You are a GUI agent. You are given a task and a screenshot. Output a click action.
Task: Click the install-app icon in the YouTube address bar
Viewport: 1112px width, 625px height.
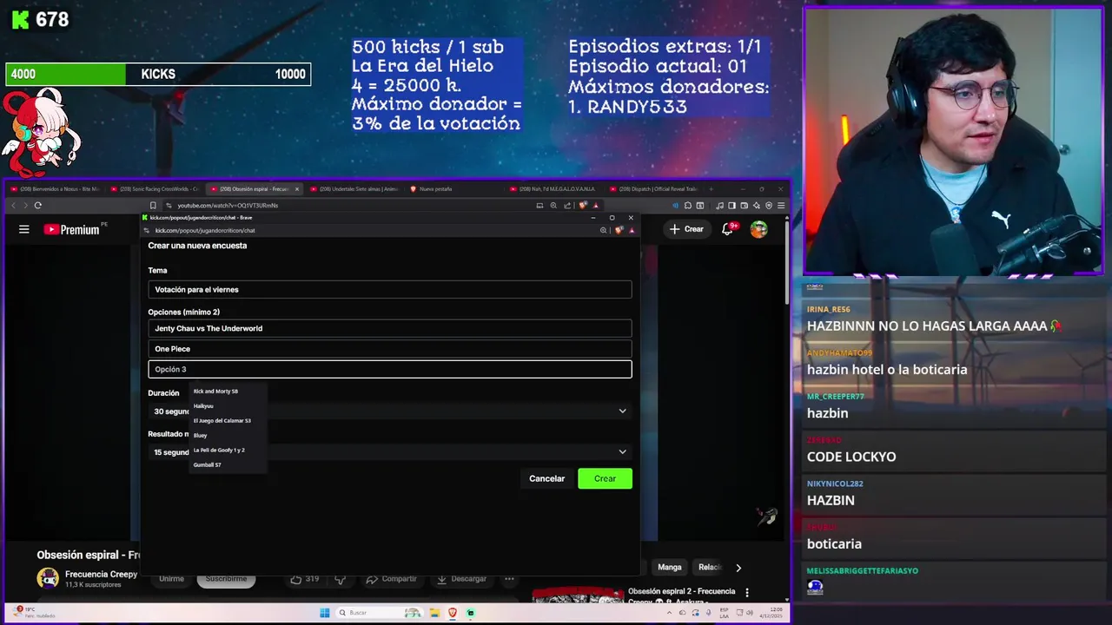click(x=539, y=206)
